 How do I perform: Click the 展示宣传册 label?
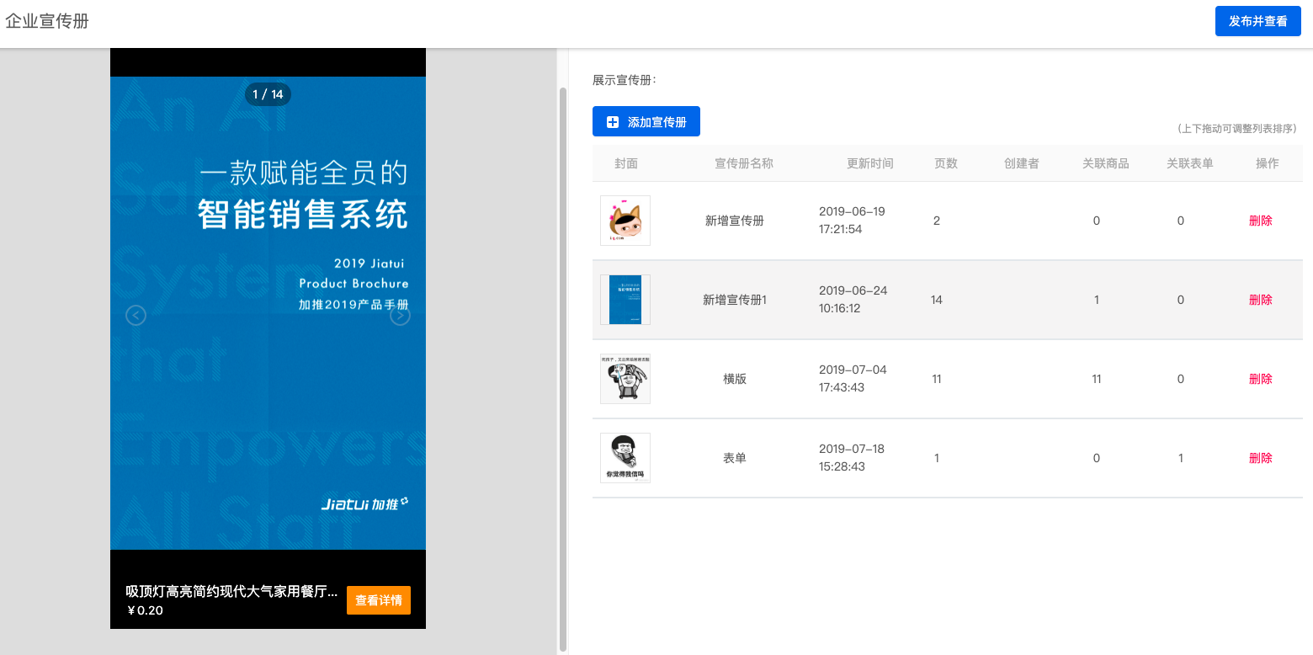tap(624, 80)
